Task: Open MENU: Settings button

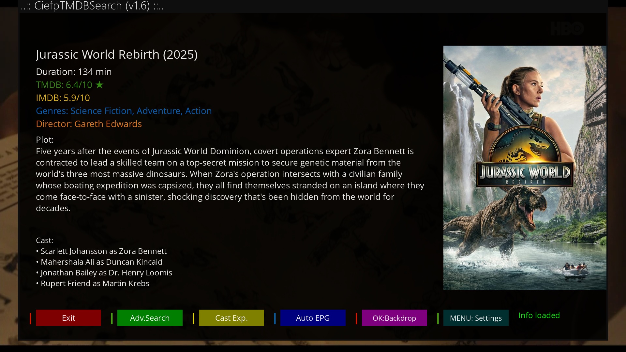Action: pos(476,318)
